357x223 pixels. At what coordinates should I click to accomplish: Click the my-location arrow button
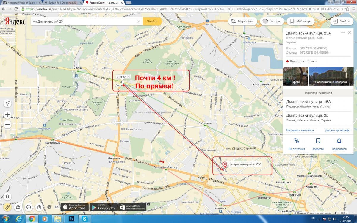click(7, 103)
